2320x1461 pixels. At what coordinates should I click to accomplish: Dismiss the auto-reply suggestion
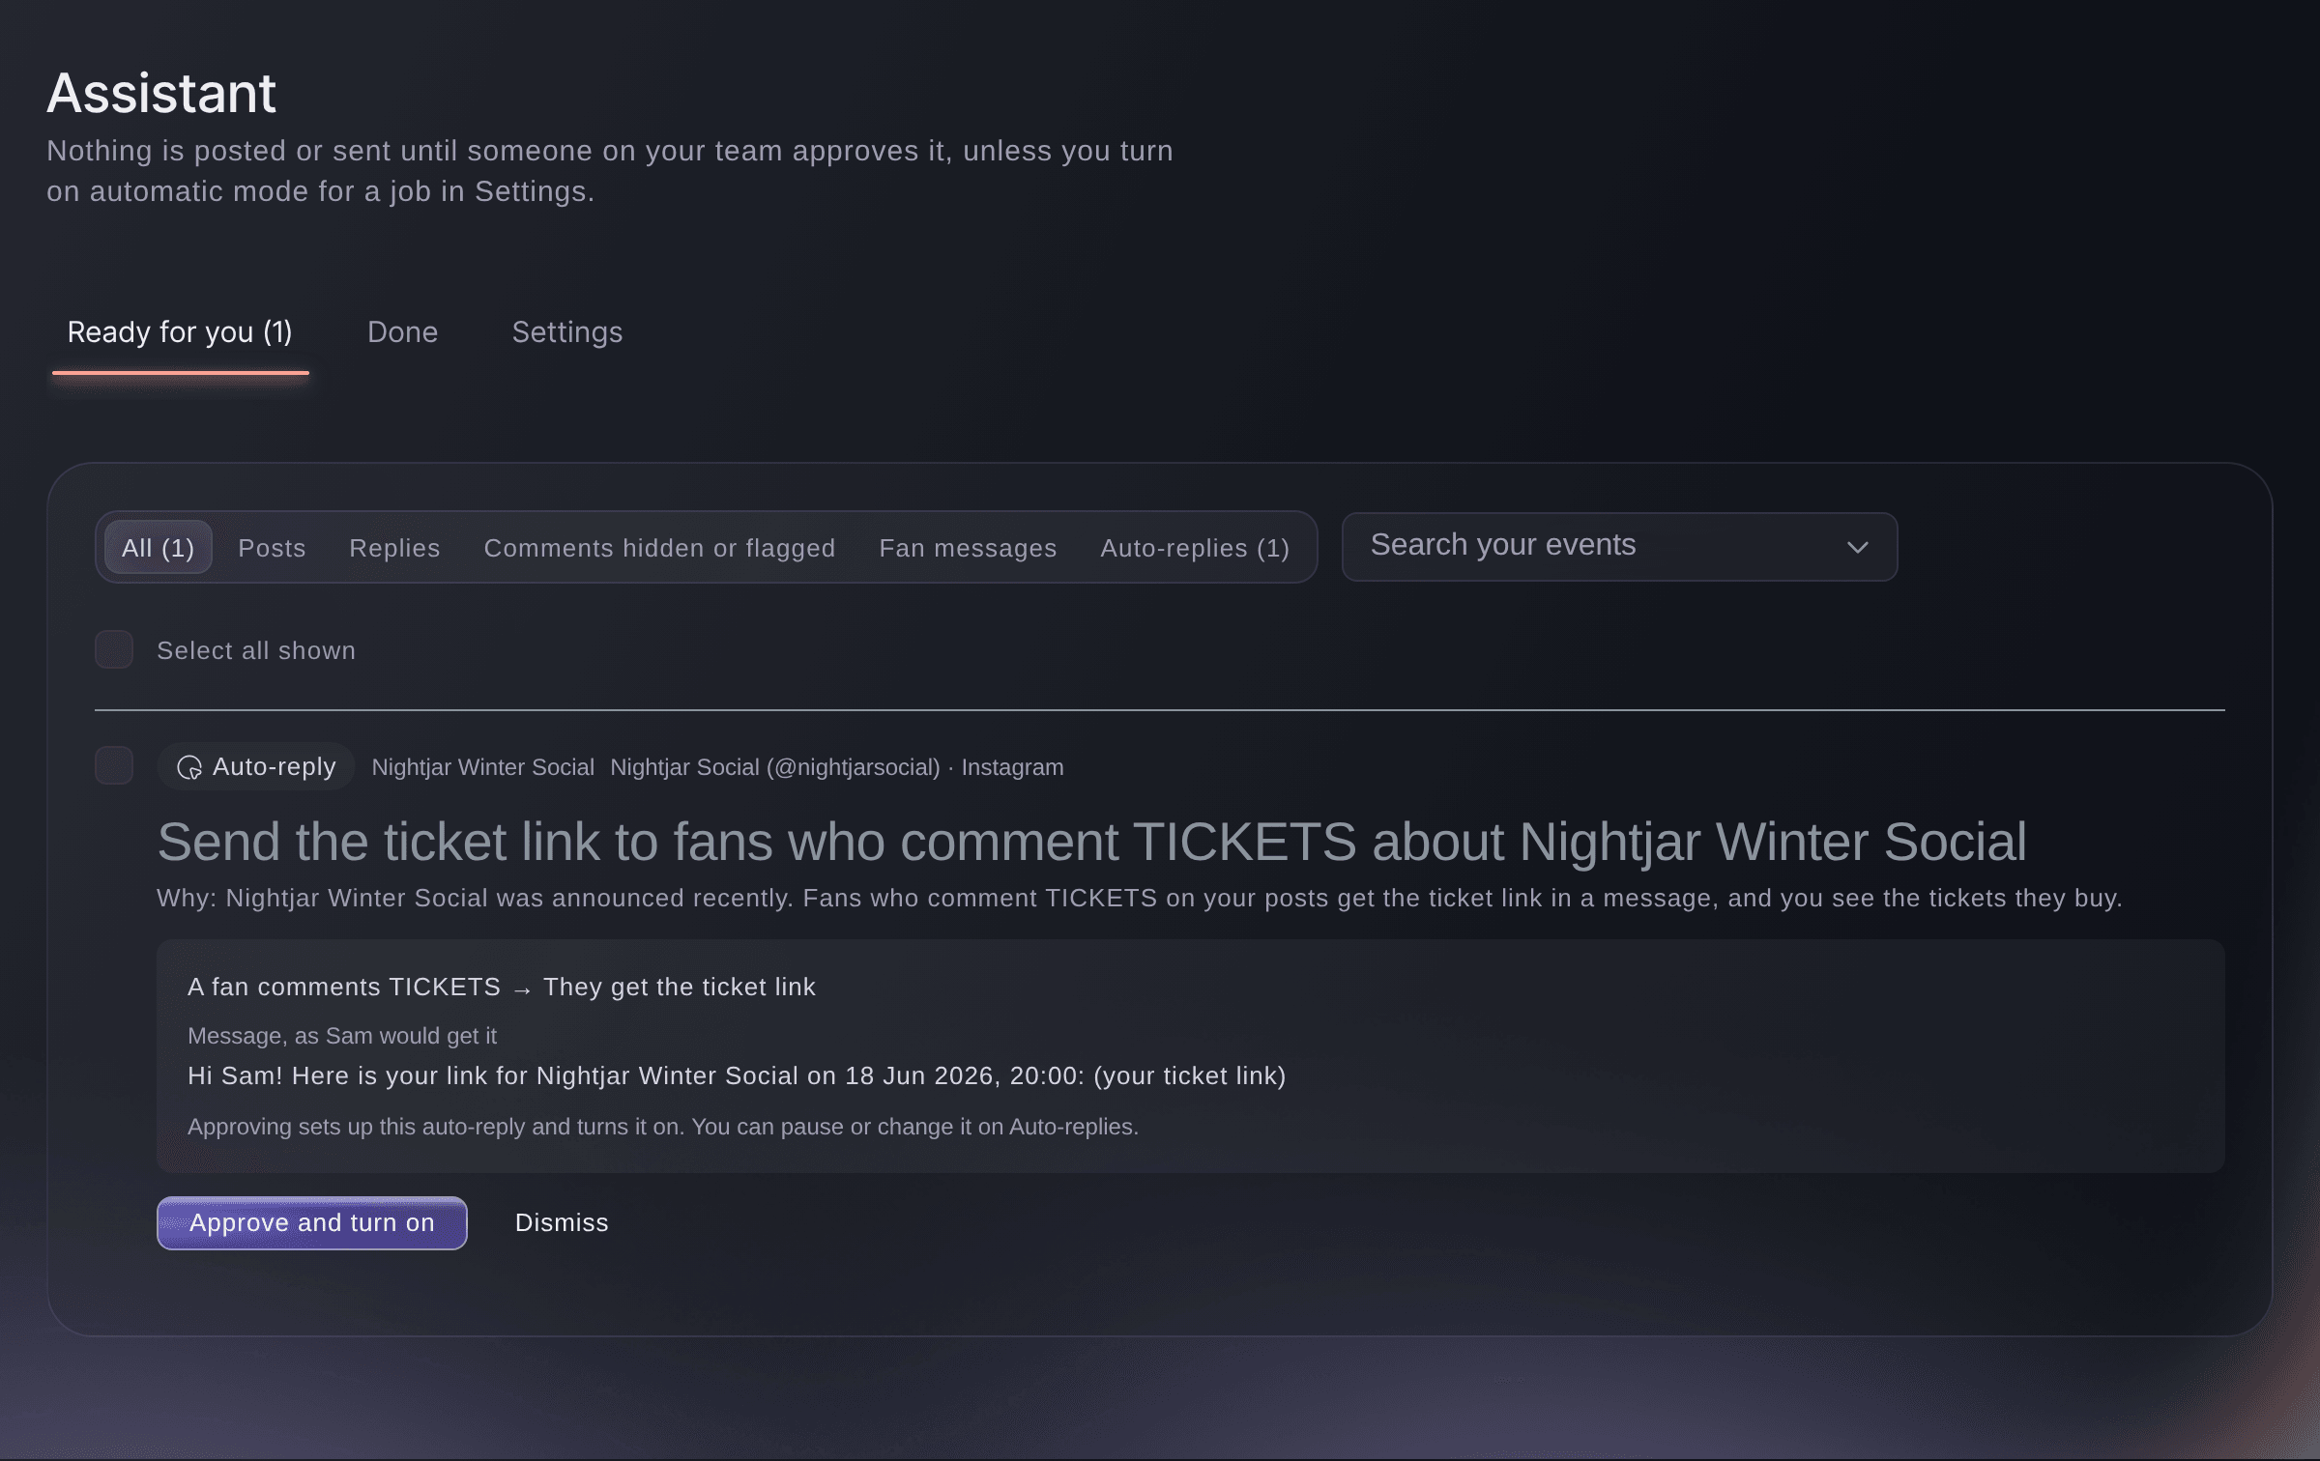pyautogui.click(x=562, y=1222)
